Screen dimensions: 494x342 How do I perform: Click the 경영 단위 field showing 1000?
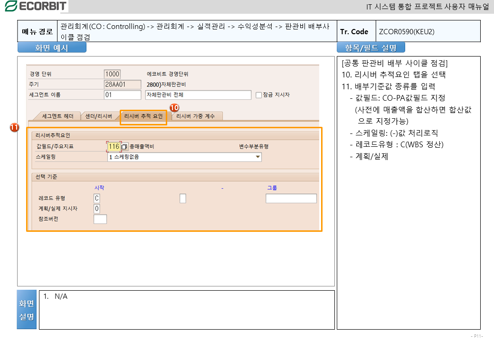[x=112, y=74]
